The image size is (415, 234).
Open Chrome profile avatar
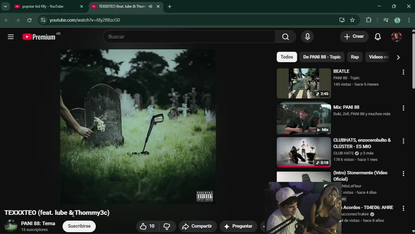click(x=397, y=20)
